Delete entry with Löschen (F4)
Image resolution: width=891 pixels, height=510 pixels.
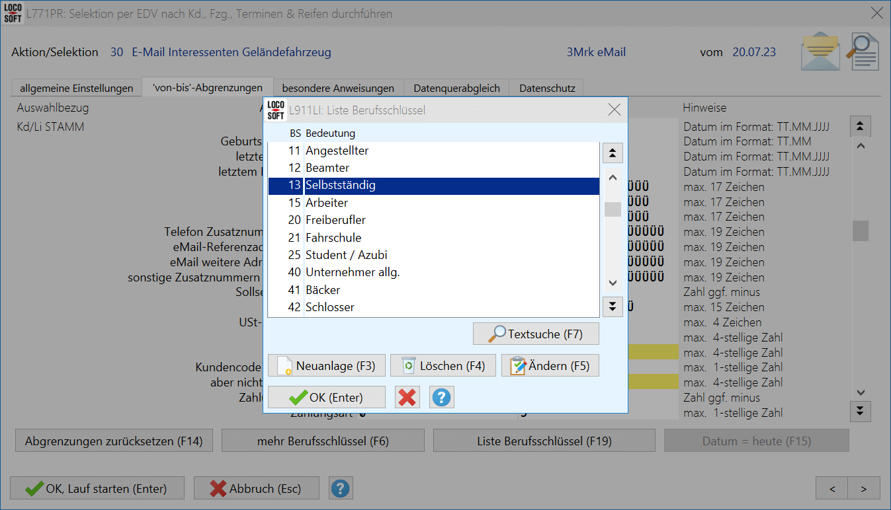pyautogui.click(x=443, y=366)
